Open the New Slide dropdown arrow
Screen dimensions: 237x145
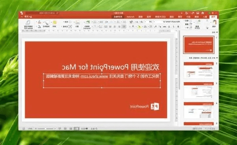(x=194, y=22)
